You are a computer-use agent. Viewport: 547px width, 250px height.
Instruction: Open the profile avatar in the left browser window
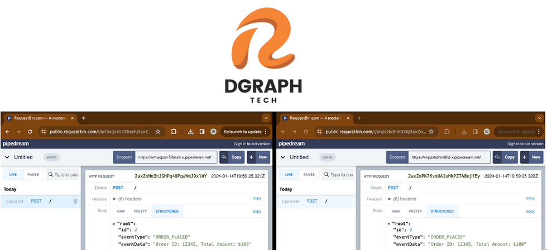click(x=213, y=131)
